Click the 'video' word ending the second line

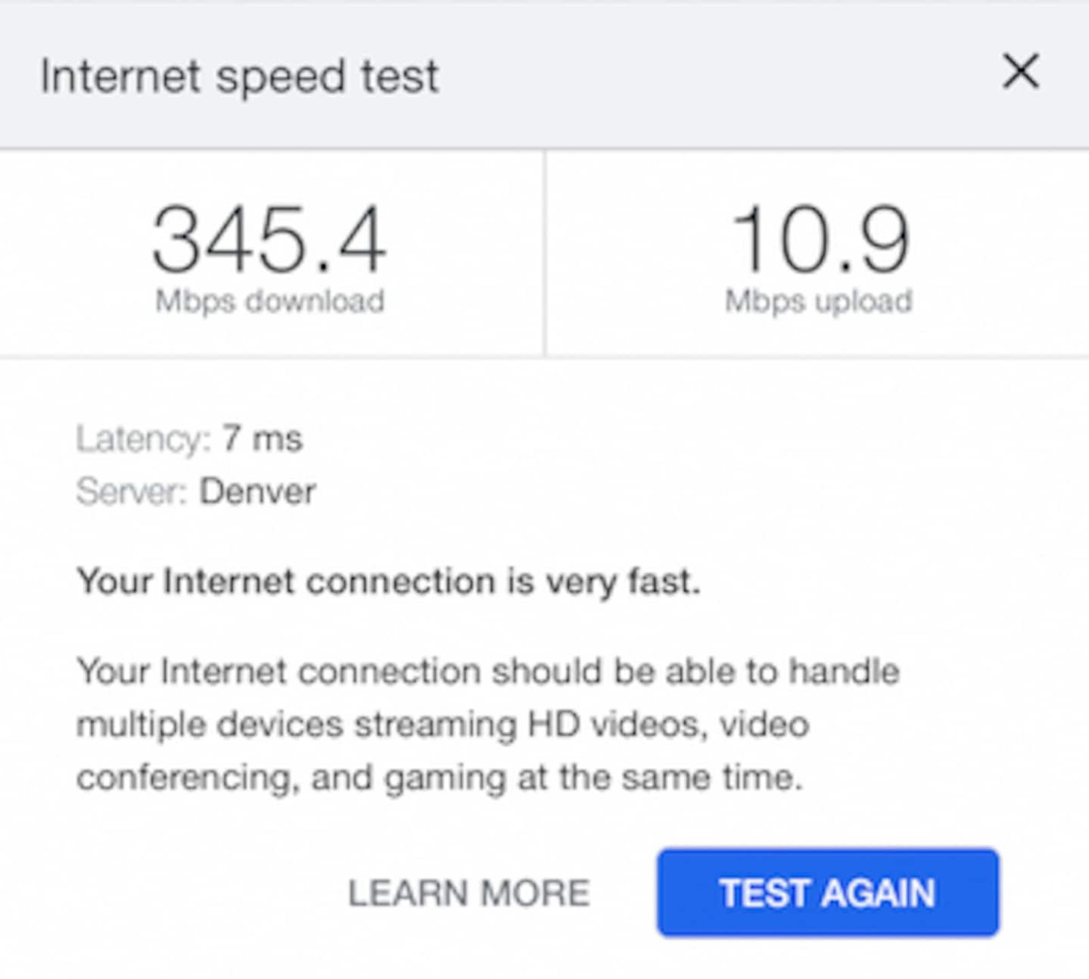coord(764,724)
